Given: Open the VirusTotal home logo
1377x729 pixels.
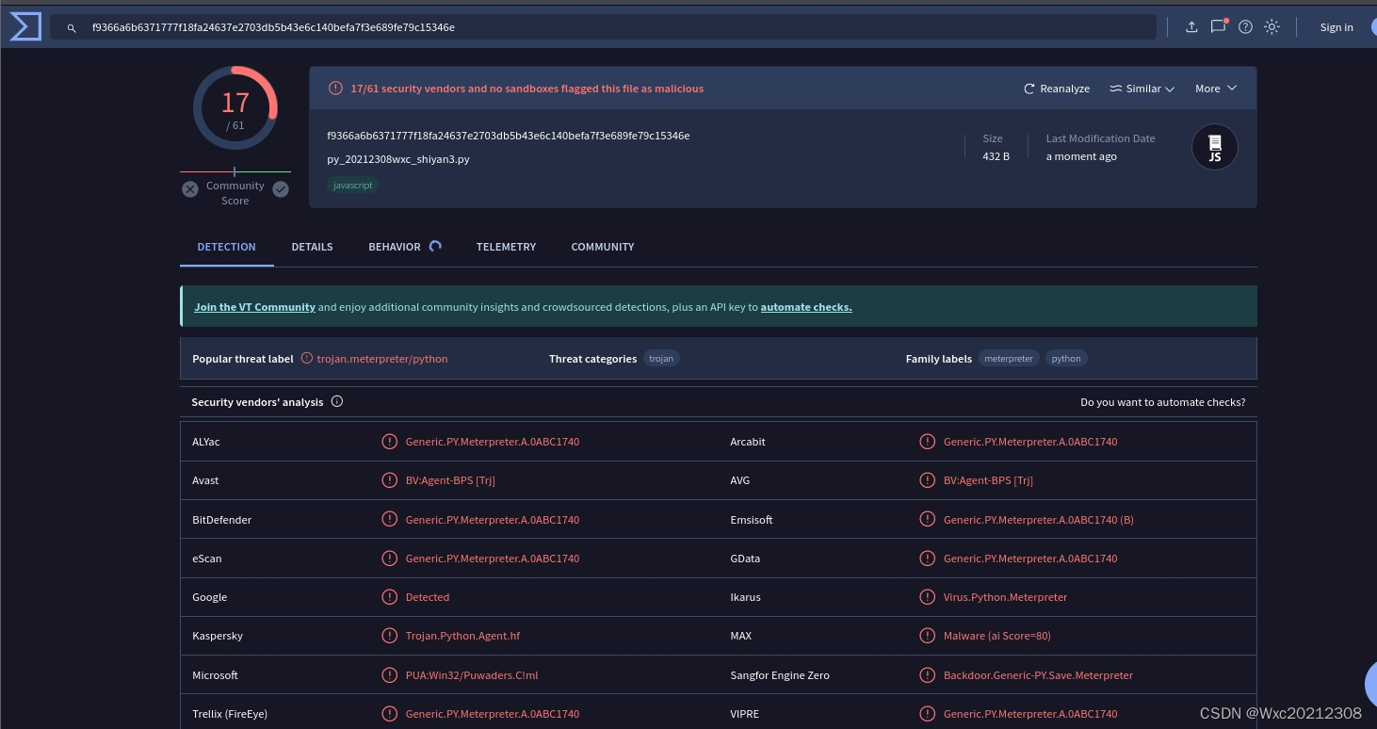Looking at the screenshot, I should coord(25,27).
